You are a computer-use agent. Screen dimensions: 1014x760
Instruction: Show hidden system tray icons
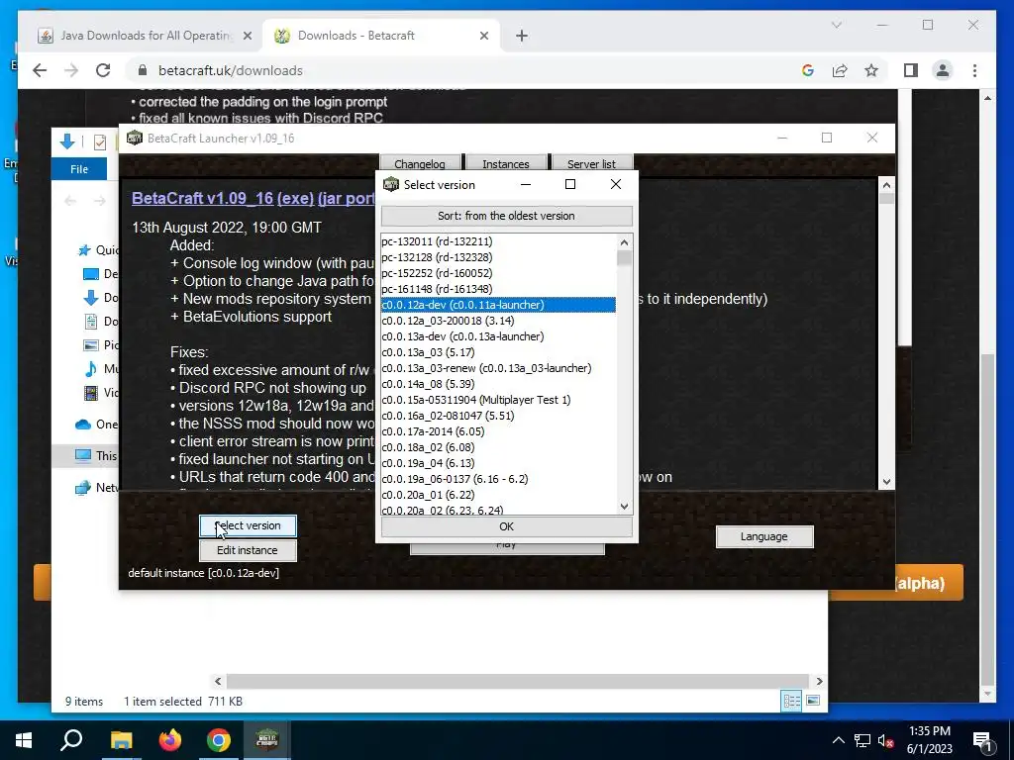(838, 740)
